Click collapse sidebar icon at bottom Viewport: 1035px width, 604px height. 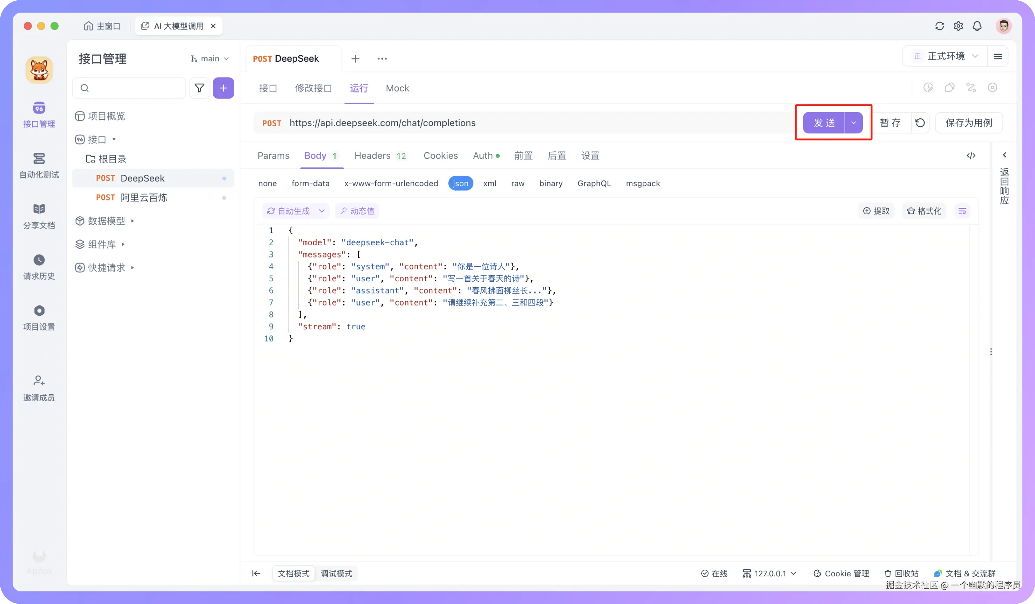256,573
